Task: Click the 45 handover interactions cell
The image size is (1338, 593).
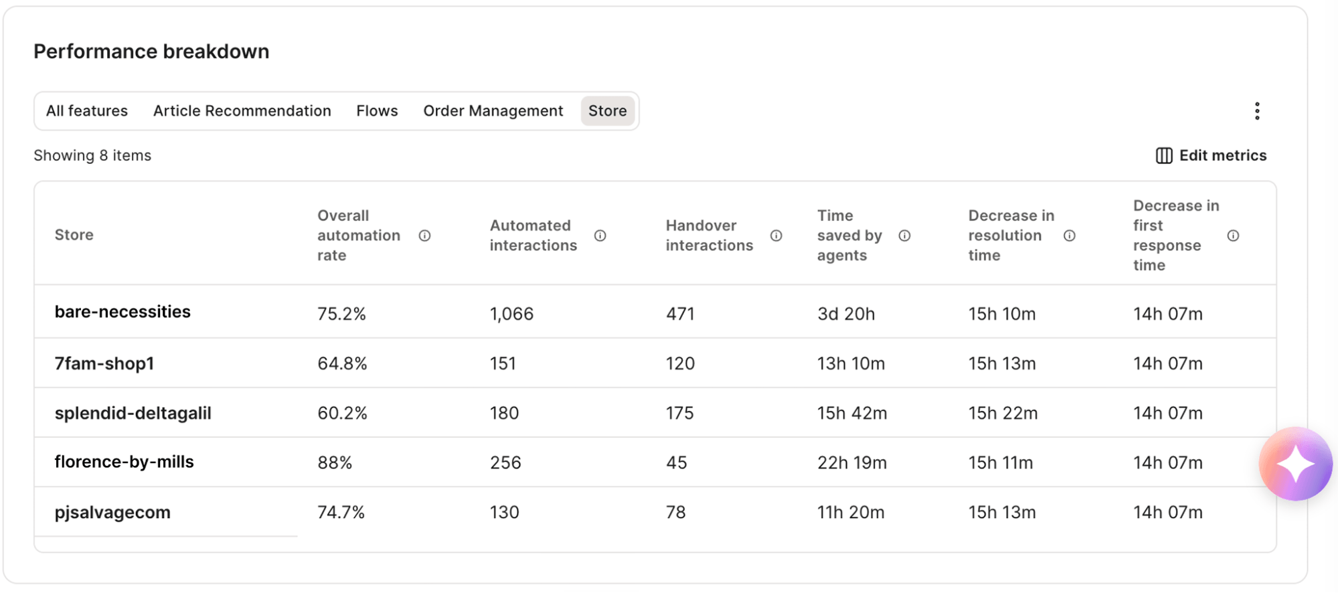Action: 676,462
